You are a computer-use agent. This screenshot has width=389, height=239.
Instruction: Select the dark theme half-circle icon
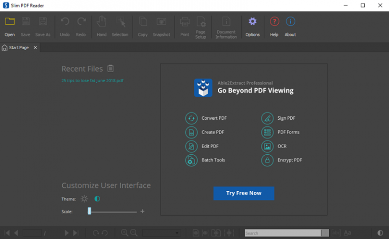(x=97, y=199)
